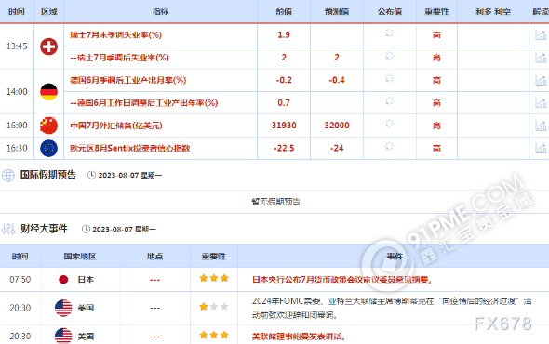Click three-star rating for 鲍曼 speech event
The height and width of the screenshot is (344, 549).
click(x=214, y=336)
